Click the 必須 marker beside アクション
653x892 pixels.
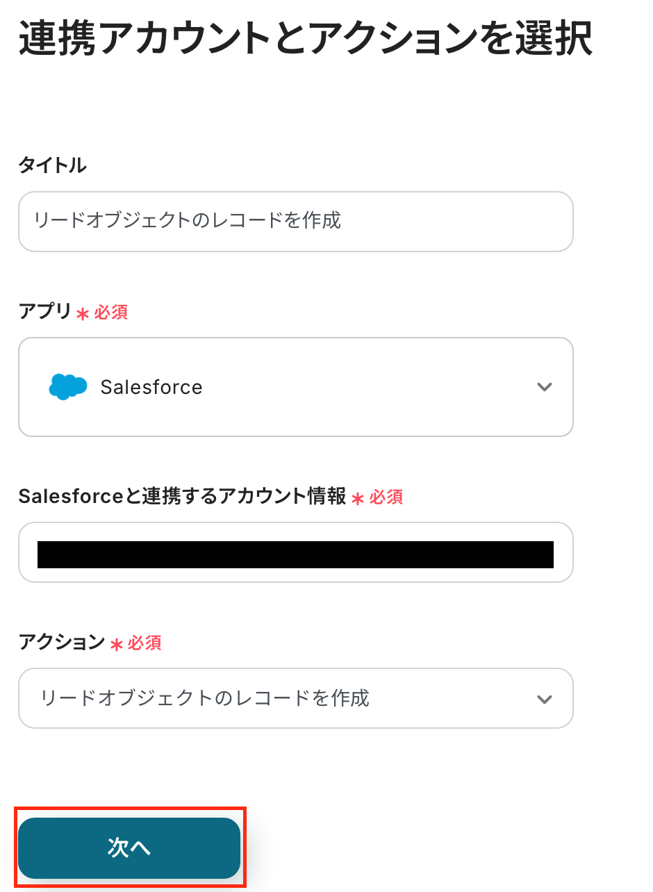145,643
